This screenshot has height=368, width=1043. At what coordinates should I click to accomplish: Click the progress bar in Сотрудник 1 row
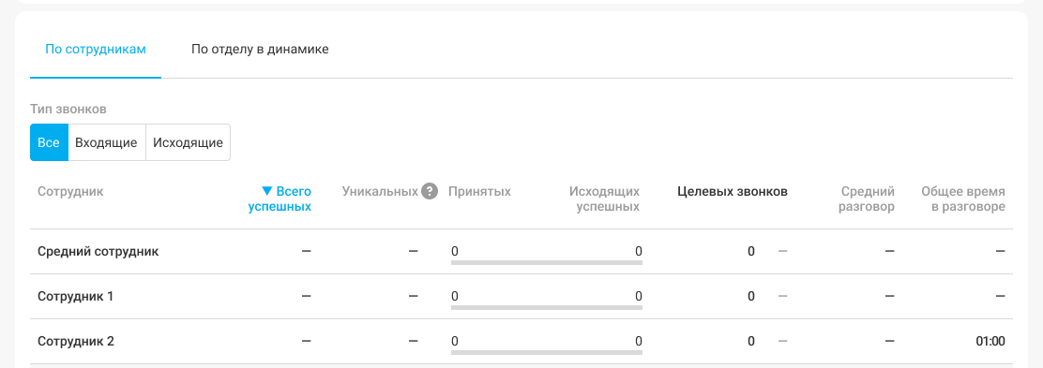547,307
